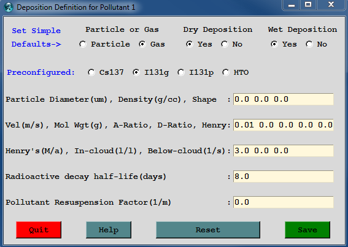Click the red Quit button
Screen dimensions: 348x247
(x=39, y=230)
